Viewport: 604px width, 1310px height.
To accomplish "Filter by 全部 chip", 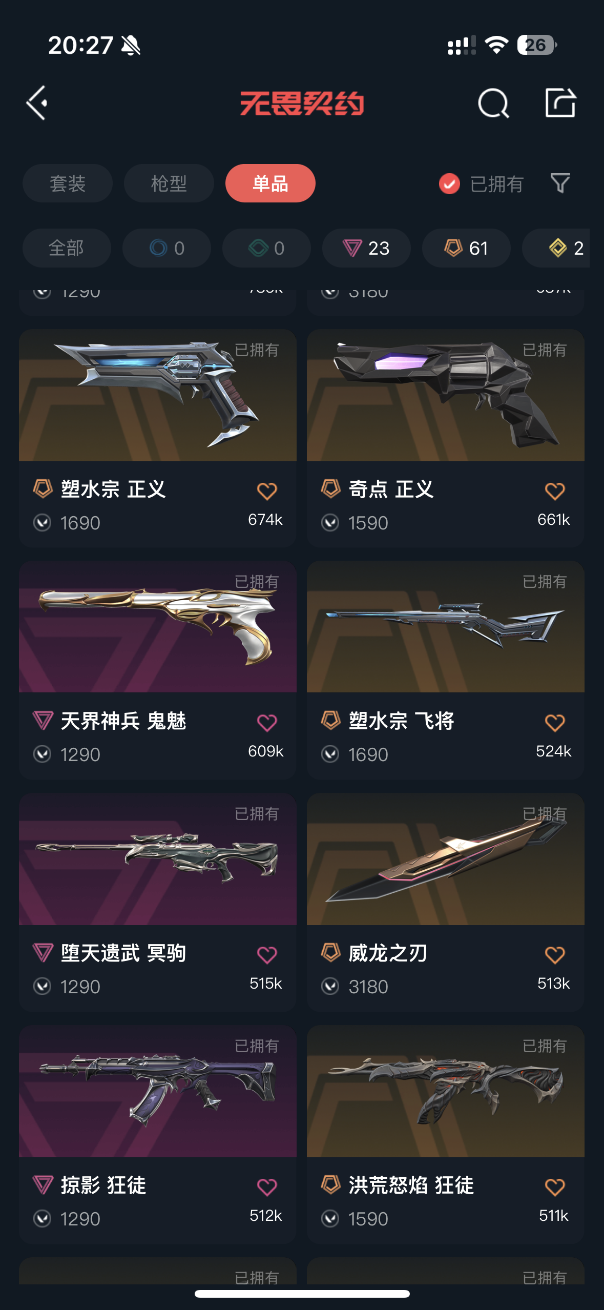I will tap(67, 248).
